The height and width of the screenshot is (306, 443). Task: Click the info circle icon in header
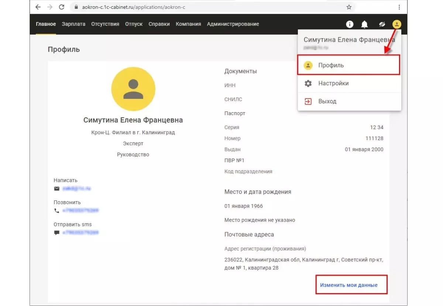[350, 24]
